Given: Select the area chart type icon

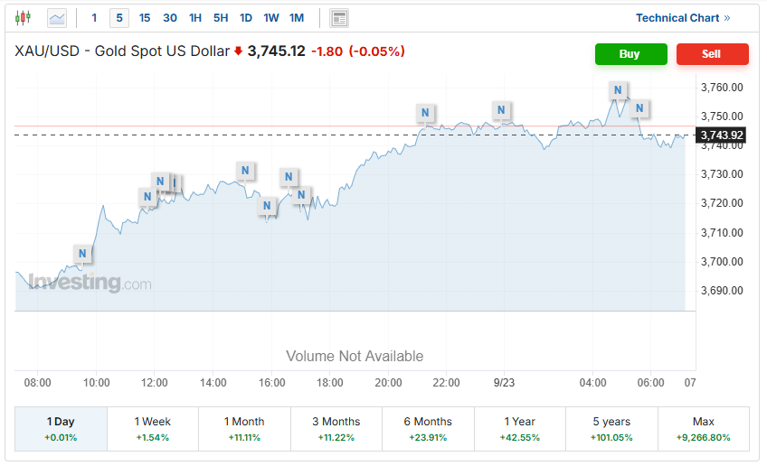Looking at the screenshot, I should [x=57, y=17].
